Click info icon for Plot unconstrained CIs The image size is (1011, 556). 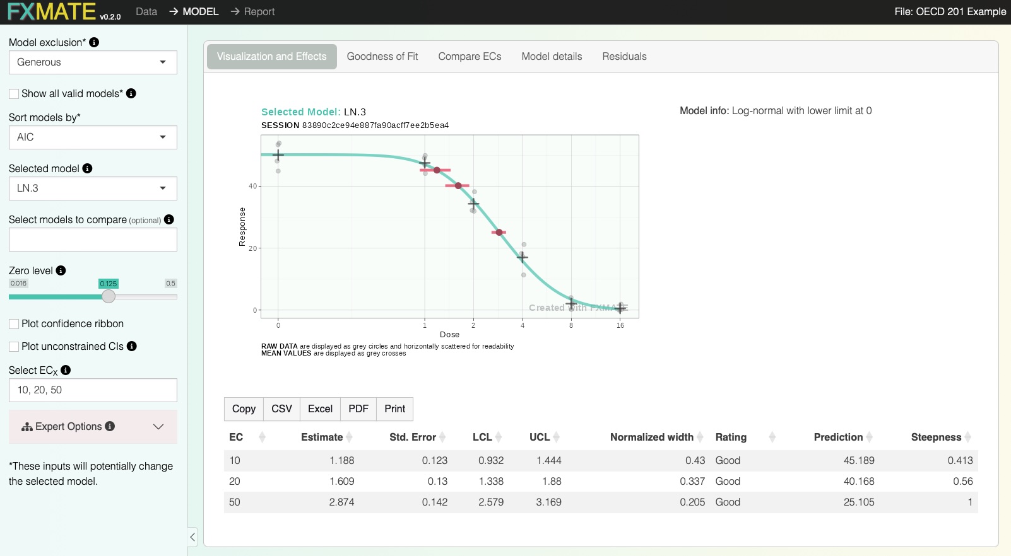click(131, 346)
